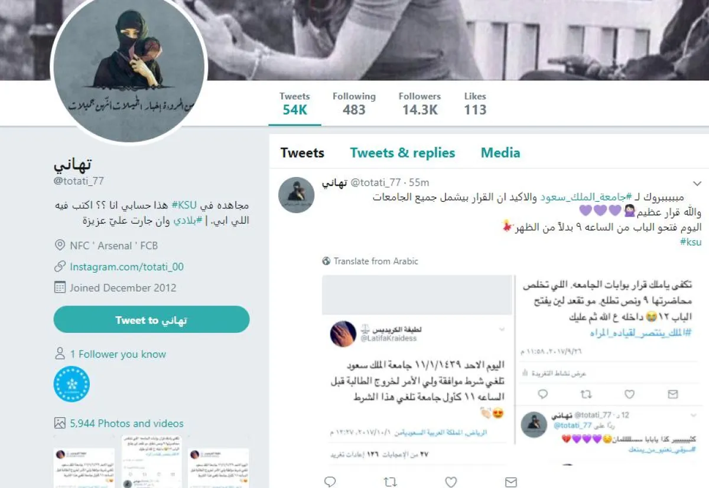
Task: Click the globe icon beside Translate from Arabic
Action: pyautogui.click(x=326, y=261)
